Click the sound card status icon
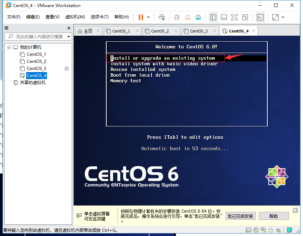This screenshot has width=303, height=236. 278,230
